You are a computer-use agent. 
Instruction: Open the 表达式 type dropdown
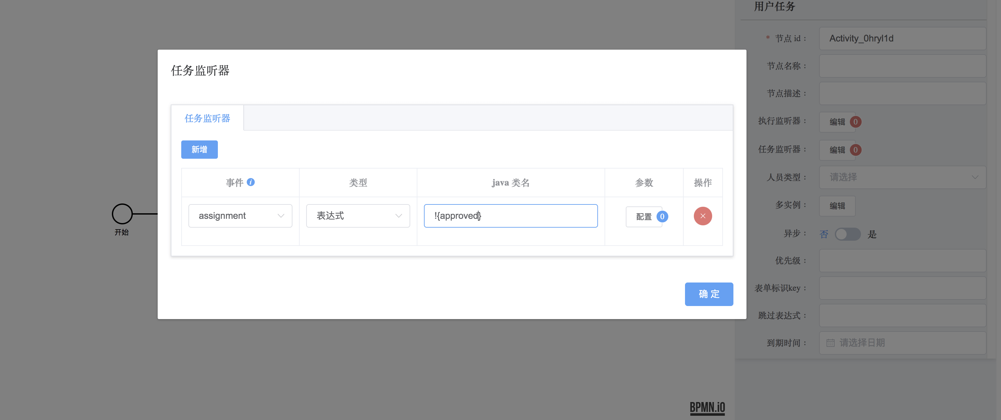358,216
